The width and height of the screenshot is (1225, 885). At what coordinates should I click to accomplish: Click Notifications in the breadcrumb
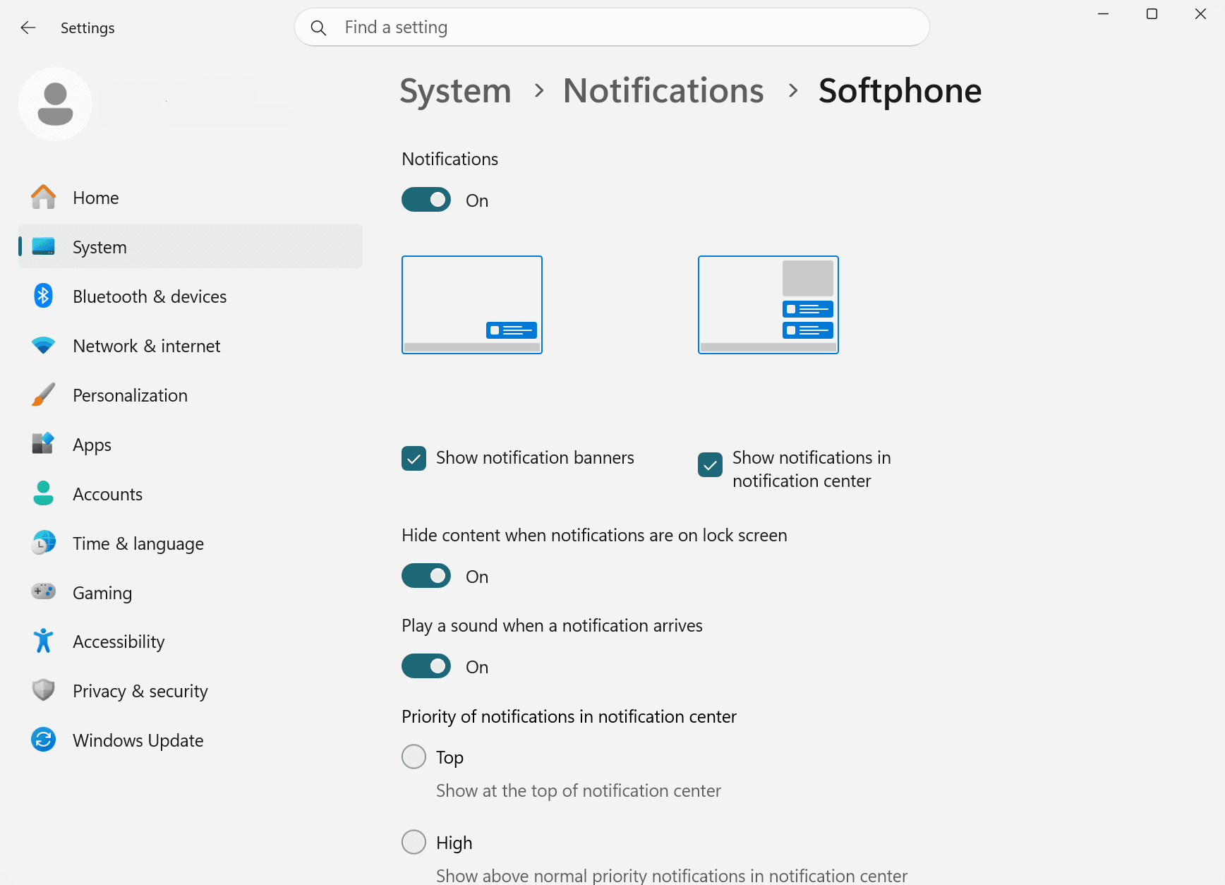[663, 91]
